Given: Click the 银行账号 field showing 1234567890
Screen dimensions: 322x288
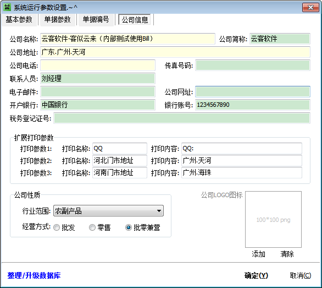Looking at the screenshot, I should [253, 105].
